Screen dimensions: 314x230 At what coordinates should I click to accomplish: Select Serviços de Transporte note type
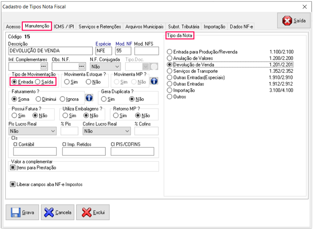tap(170, 71)
